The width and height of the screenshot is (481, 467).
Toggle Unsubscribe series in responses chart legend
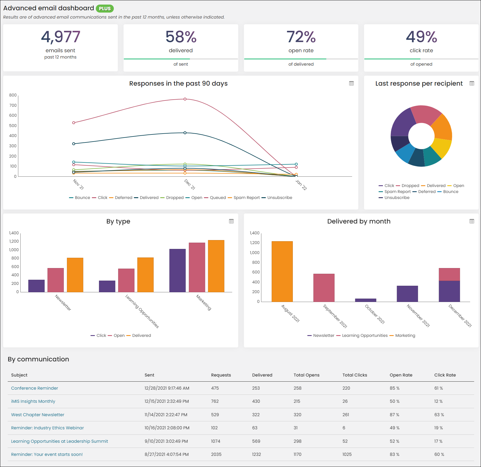coord(277,198)
